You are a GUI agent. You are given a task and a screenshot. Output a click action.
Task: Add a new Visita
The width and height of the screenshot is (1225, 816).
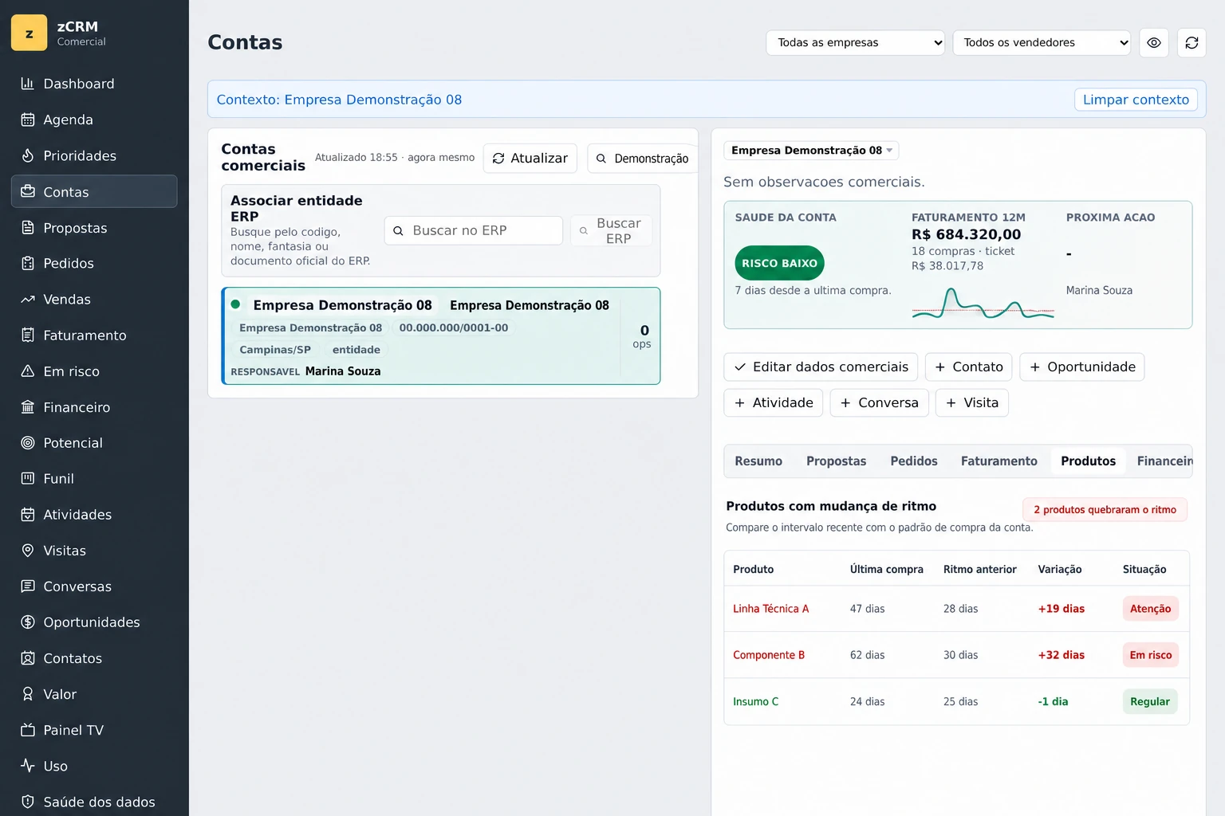[x=972, y=402]
